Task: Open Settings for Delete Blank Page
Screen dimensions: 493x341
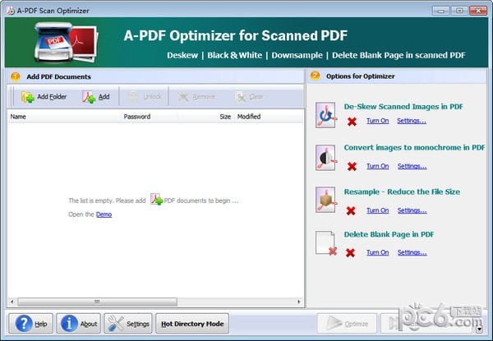Action: pos(412,252)
